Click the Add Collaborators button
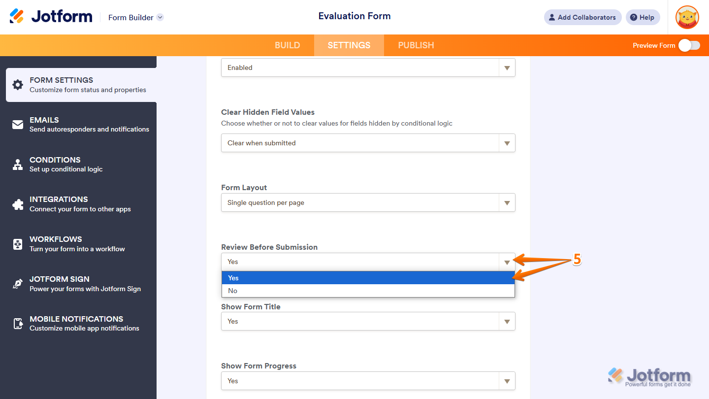The image size is (709, 399). click(x=582, y=17)
